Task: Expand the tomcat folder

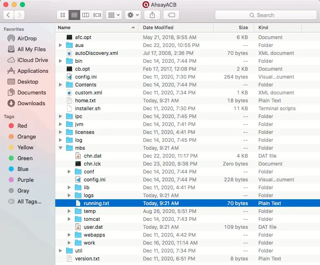Action: click(x=69, y=219)
